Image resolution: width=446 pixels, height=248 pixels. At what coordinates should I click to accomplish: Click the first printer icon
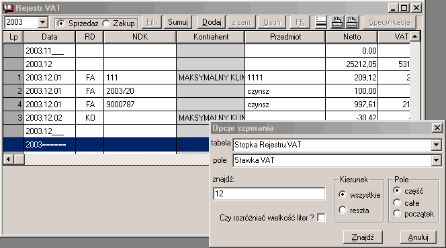coord(337,22)
